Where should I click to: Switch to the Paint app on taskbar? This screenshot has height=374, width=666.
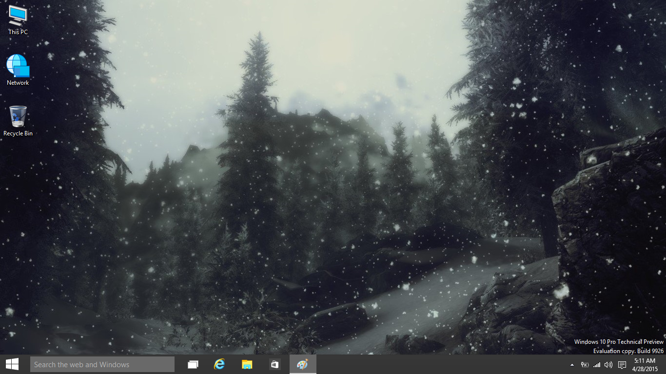click(x=303, y=364)
